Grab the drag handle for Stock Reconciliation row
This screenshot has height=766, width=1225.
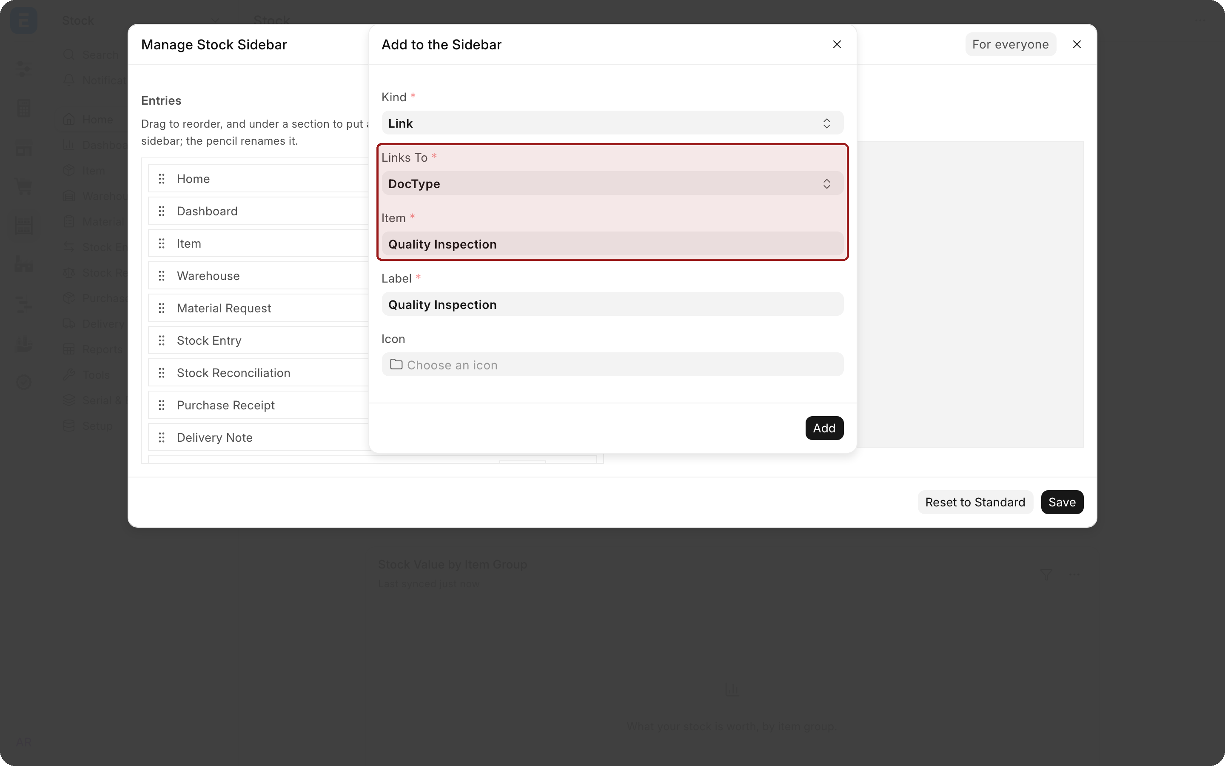point(162,373)
